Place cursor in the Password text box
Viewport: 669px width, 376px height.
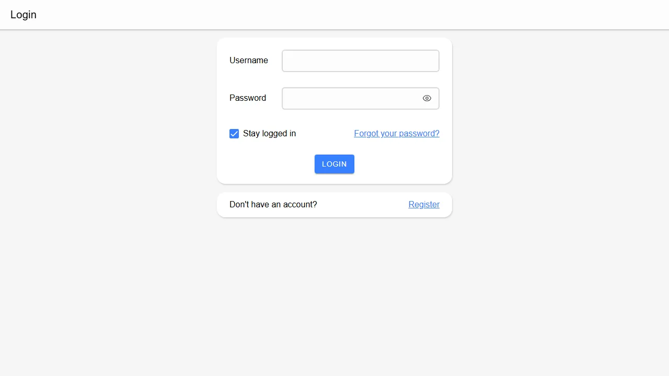tap(351, 98)
